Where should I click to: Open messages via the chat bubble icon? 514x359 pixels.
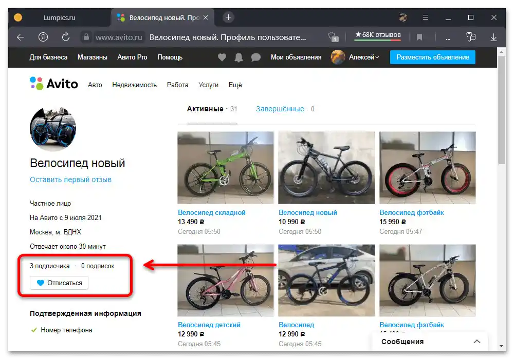(255, 57)
